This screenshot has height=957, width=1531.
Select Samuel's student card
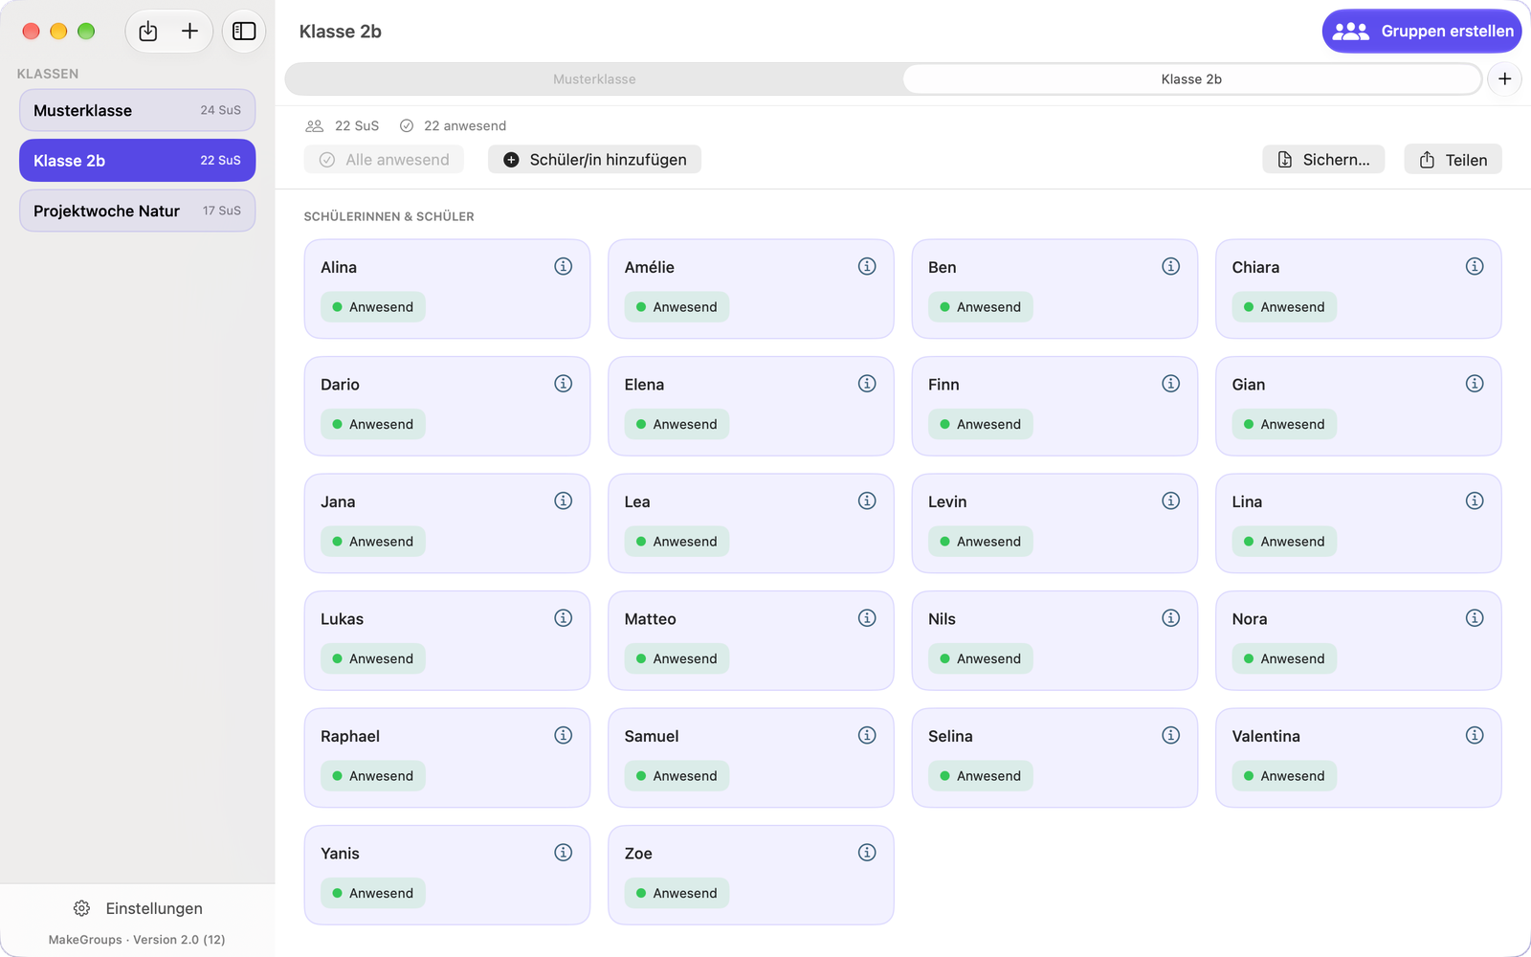coord(751,758)
